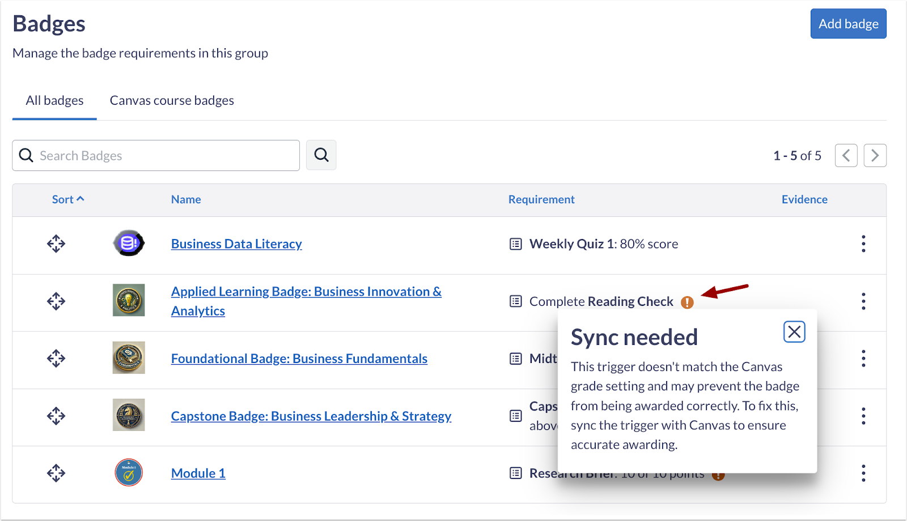The image size is (907, 521).
Task: Click the Foundational Badge thumbnail image
Action: 129,358
